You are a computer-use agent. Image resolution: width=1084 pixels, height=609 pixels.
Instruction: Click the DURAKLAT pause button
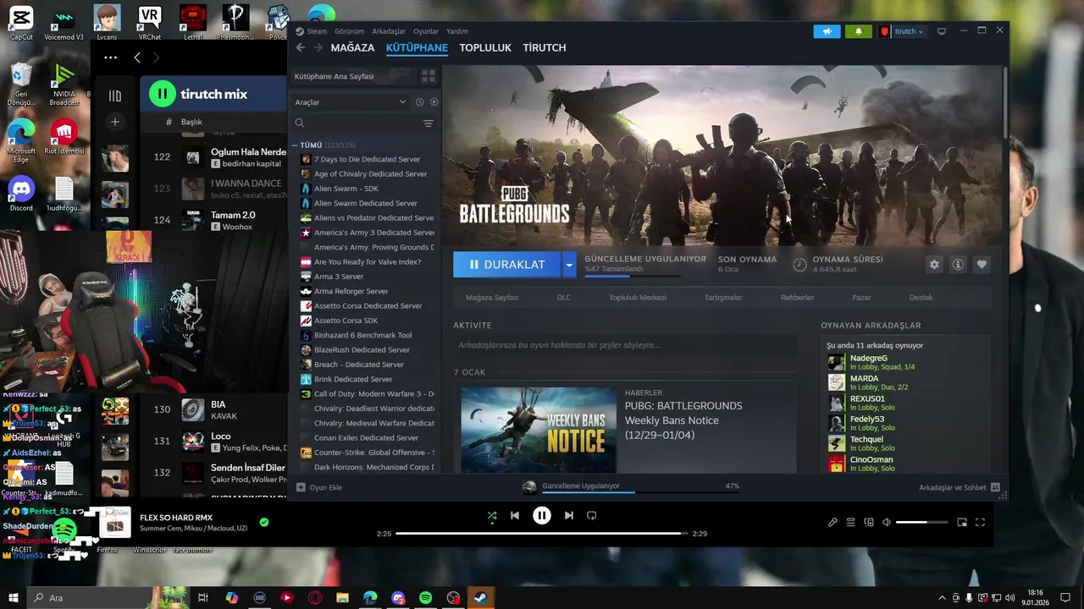(506, 265)
